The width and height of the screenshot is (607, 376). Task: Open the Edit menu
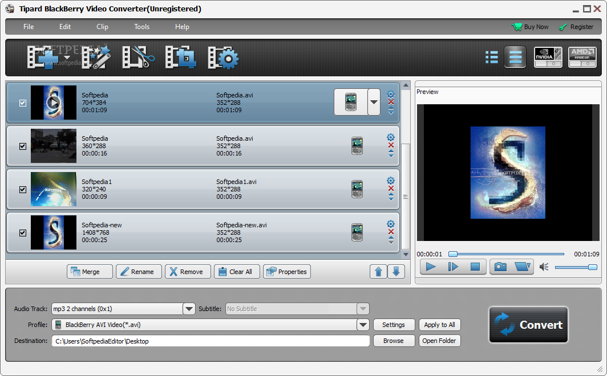(65, 27)
